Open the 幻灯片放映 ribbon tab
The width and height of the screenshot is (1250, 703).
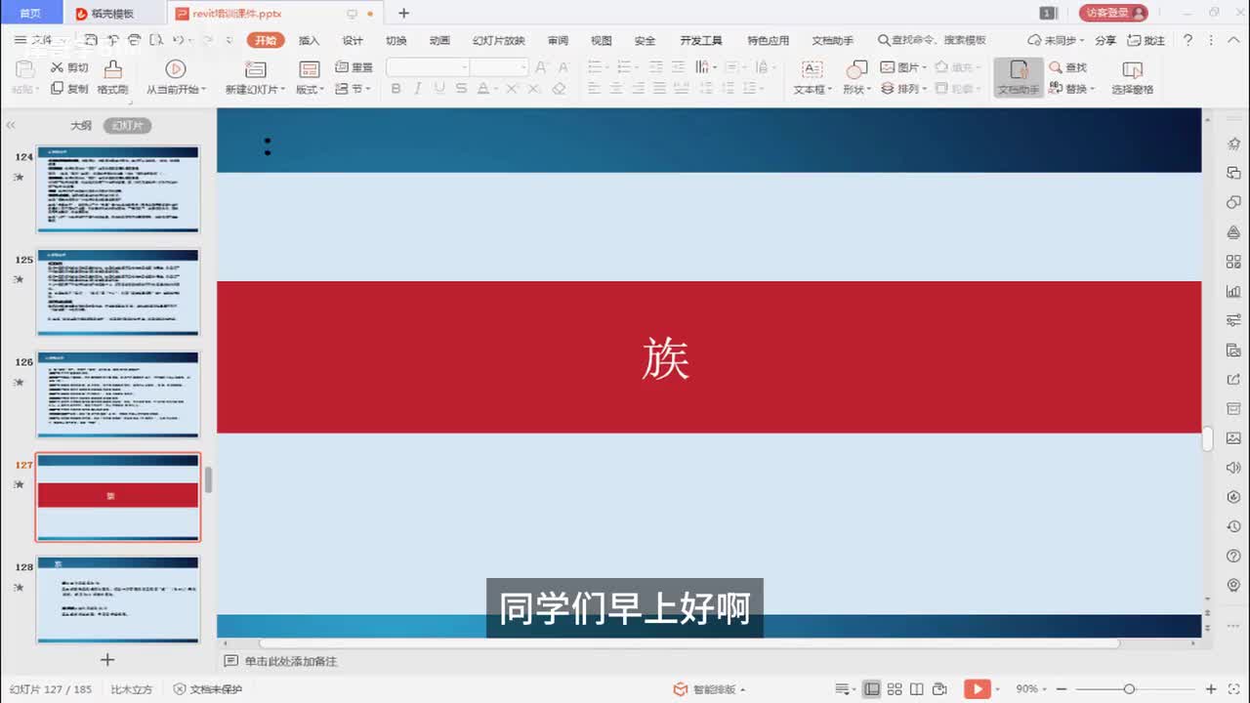click(498, 40)
